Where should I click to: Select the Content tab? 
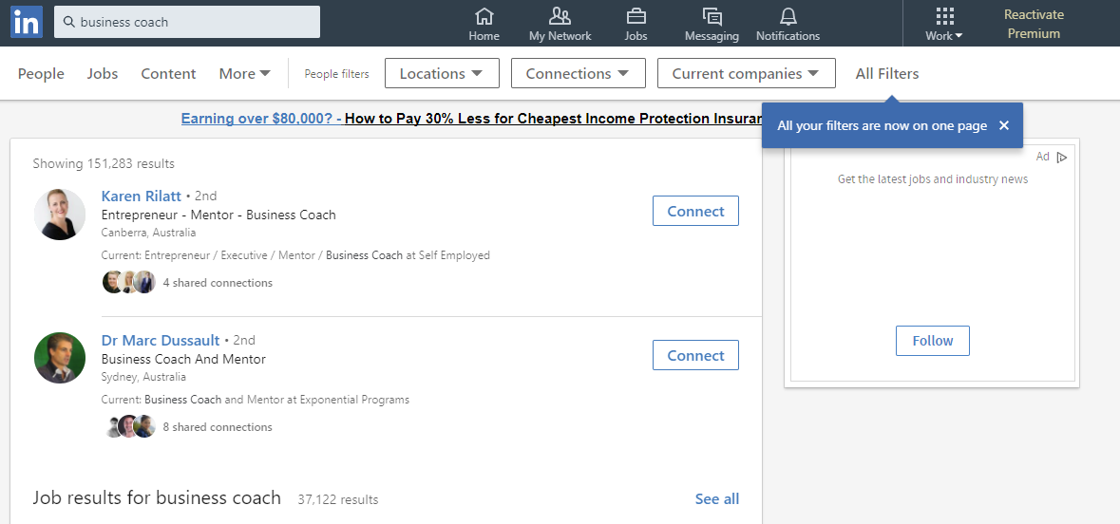pyautogui.click(x=168, y=73)
